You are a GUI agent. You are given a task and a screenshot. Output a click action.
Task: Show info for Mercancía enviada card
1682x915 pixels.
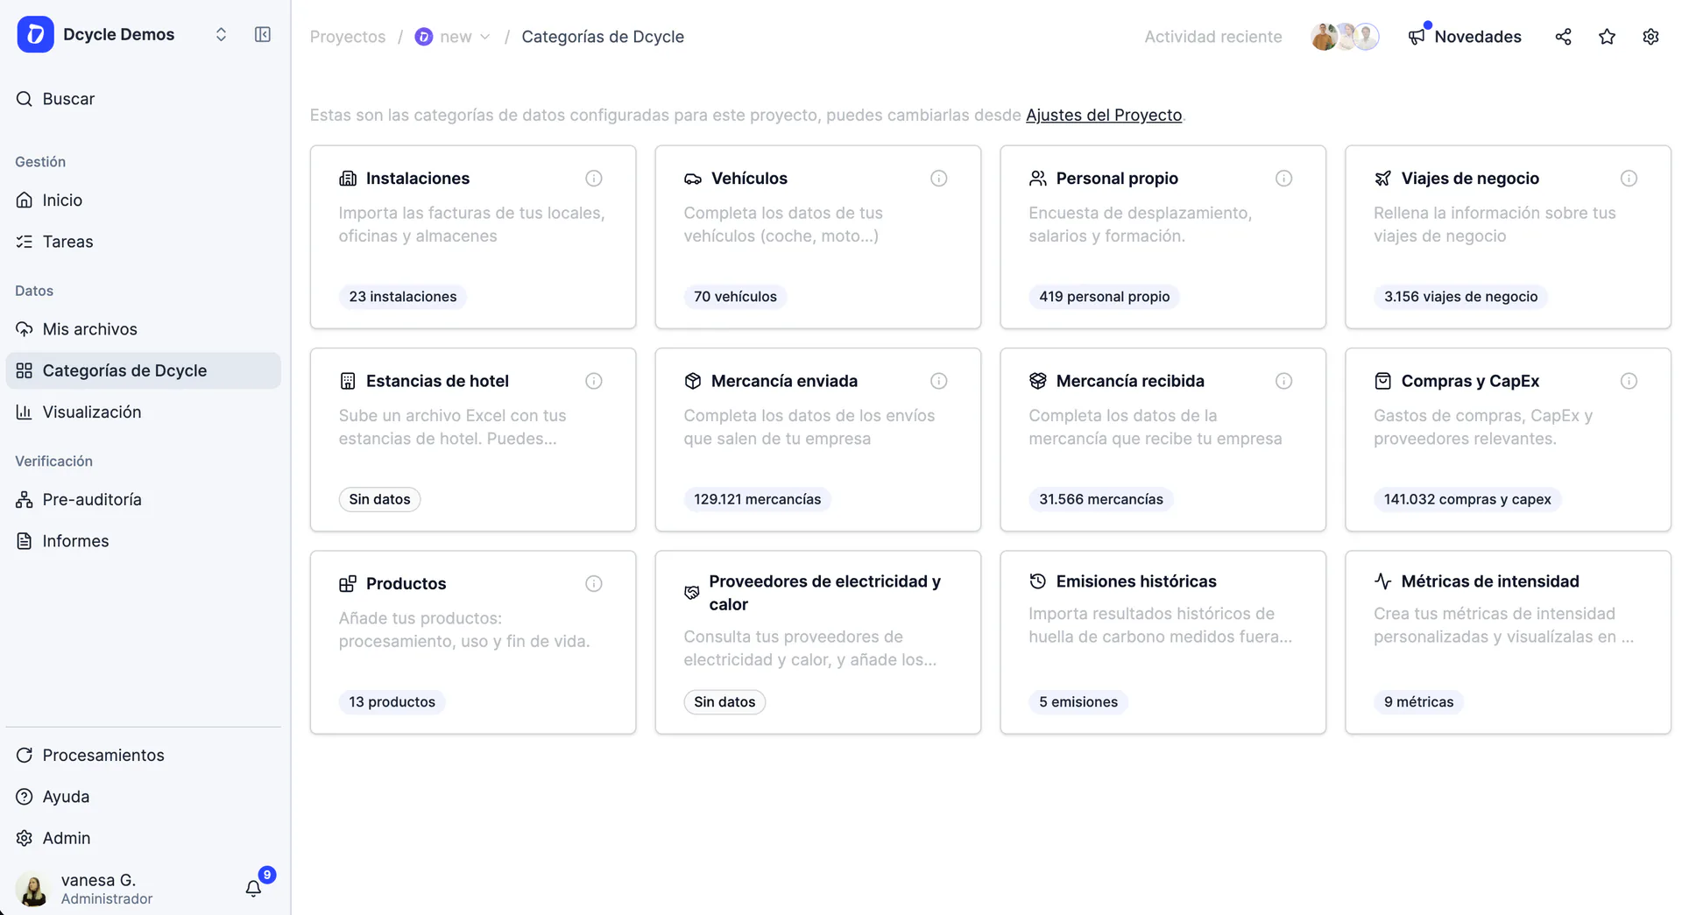[939, 381]
